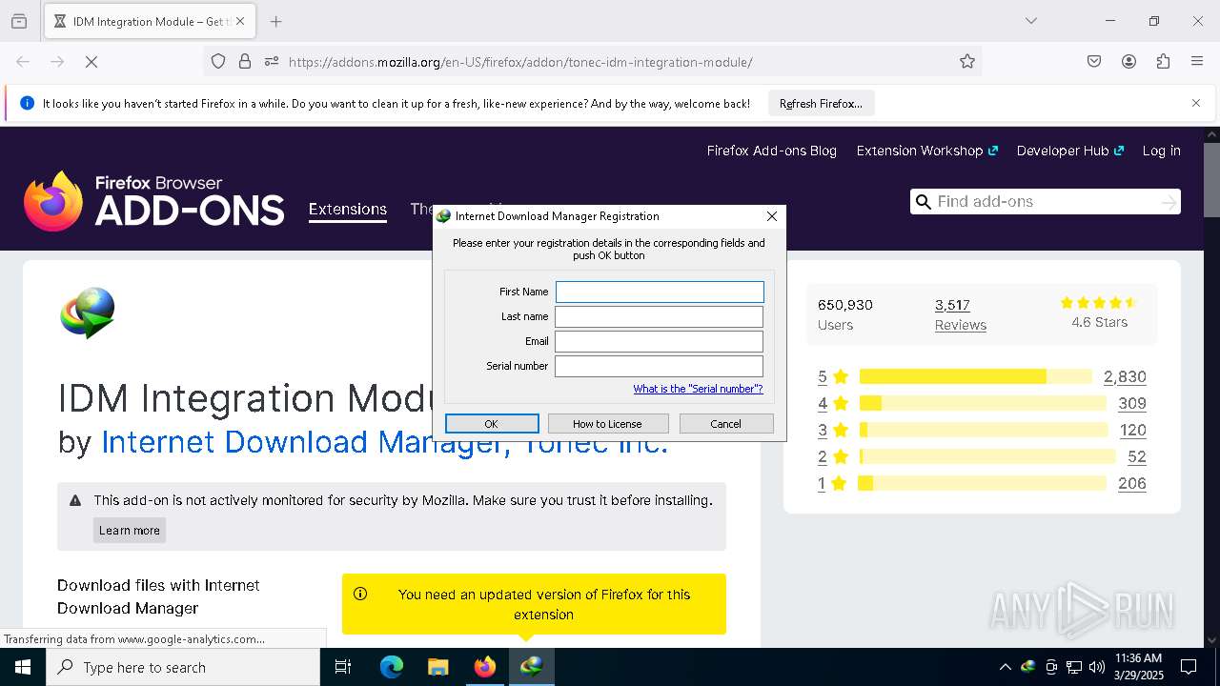
Task: Open the Extension Workshop link
Action: coord(926,151)
